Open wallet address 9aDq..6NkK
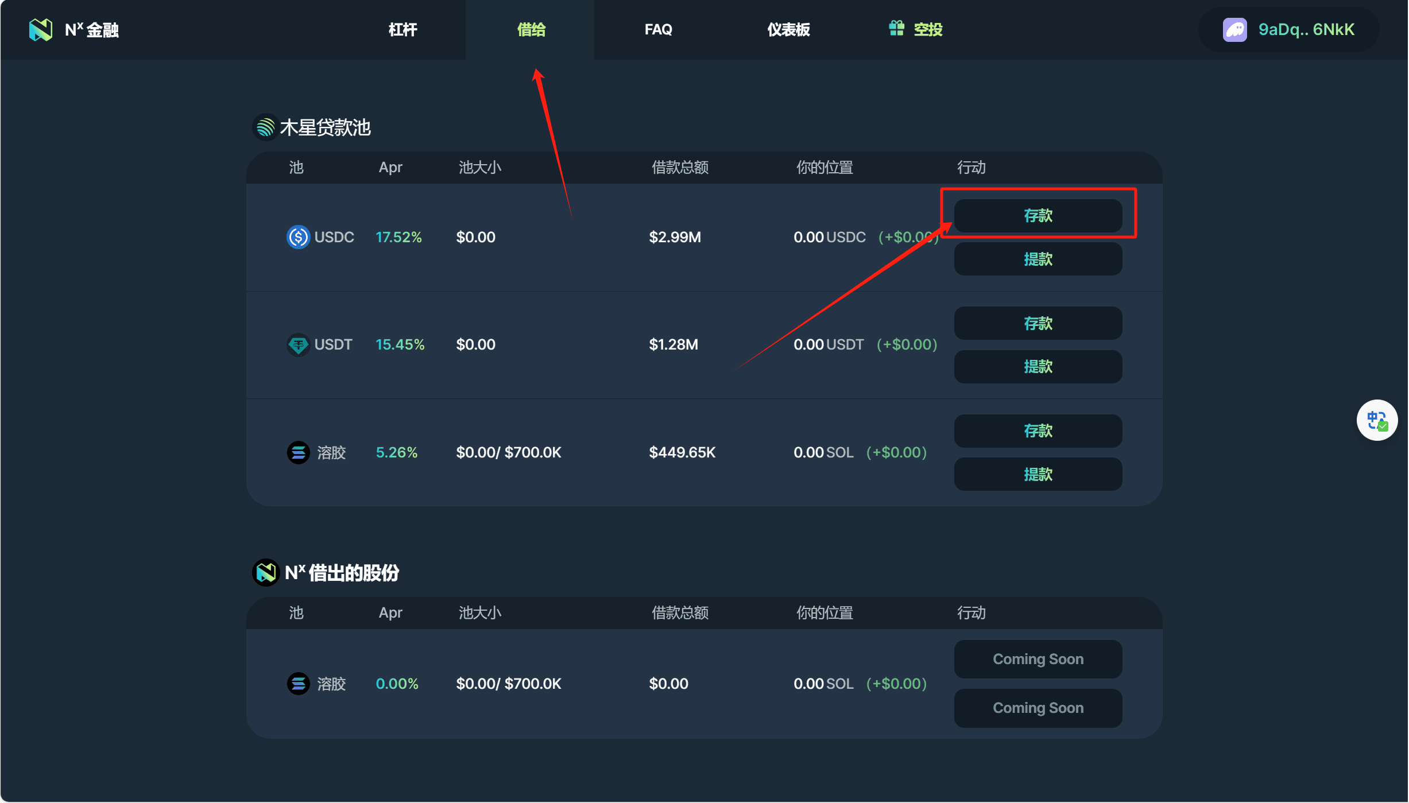 [1306, 30]
